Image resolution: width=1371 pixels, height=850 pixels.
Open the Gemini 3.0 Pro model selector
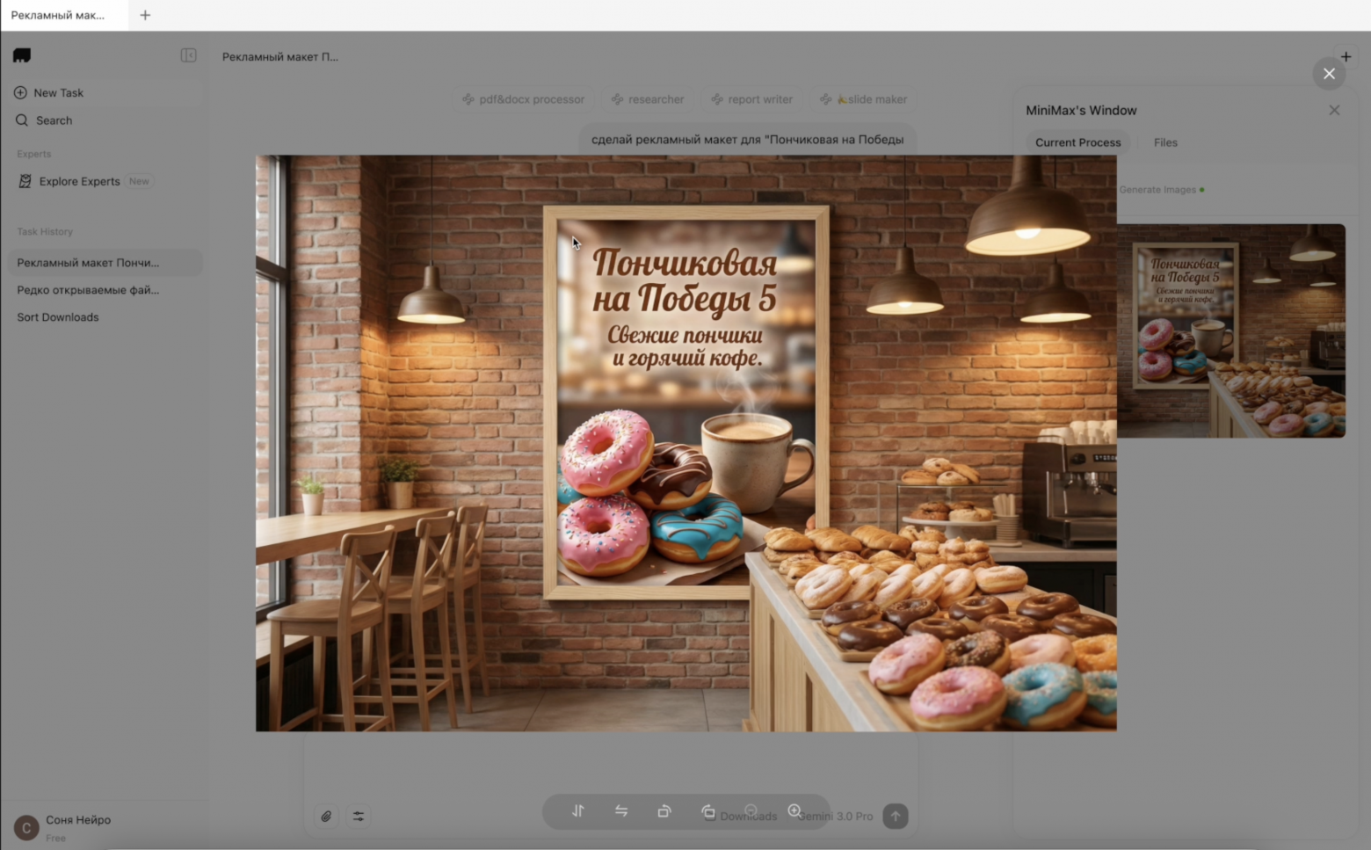point(835,816)
